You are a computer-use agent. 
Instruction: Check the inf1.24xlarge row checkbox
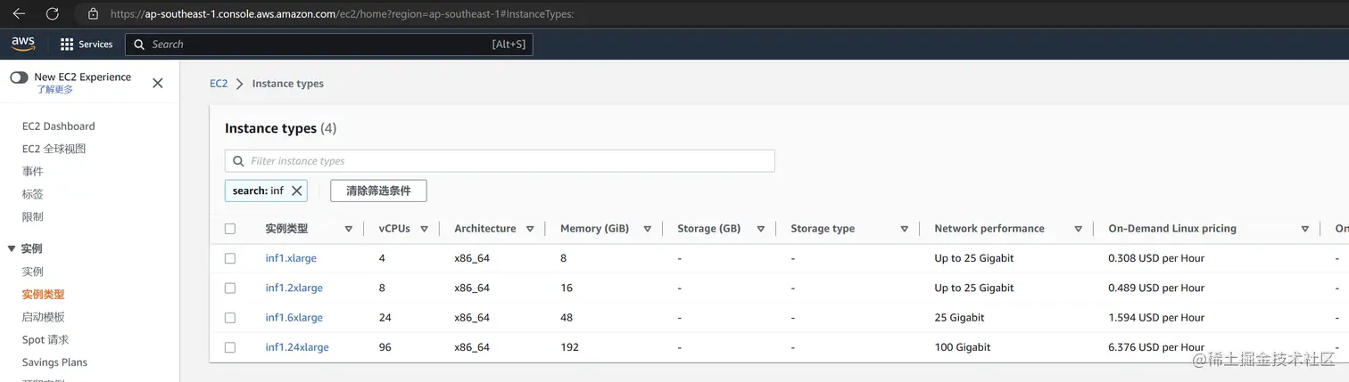pos(230,347)
